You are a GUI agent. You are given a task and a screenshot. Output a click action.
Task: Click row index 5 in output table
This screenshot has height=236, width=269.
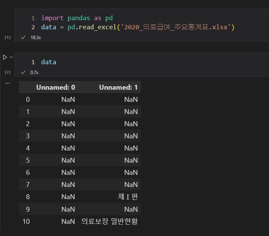pyautogui.click(x=28, y=160)
